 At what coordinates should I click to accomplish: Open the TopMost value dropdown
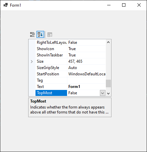point(103,93)
